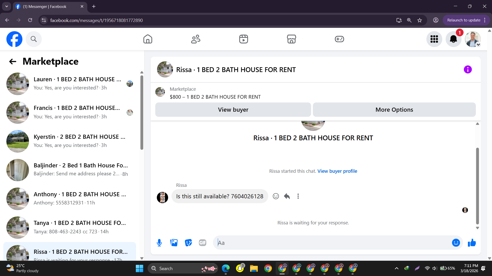Viewport: 492px width, 276px height.
Task: Click the View buyer button
Action: tap(233, 110)
